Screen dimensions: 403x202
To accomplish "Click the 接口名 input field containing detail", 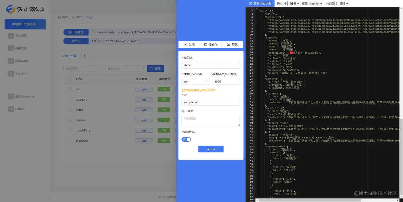I will [x=211, y=65].
